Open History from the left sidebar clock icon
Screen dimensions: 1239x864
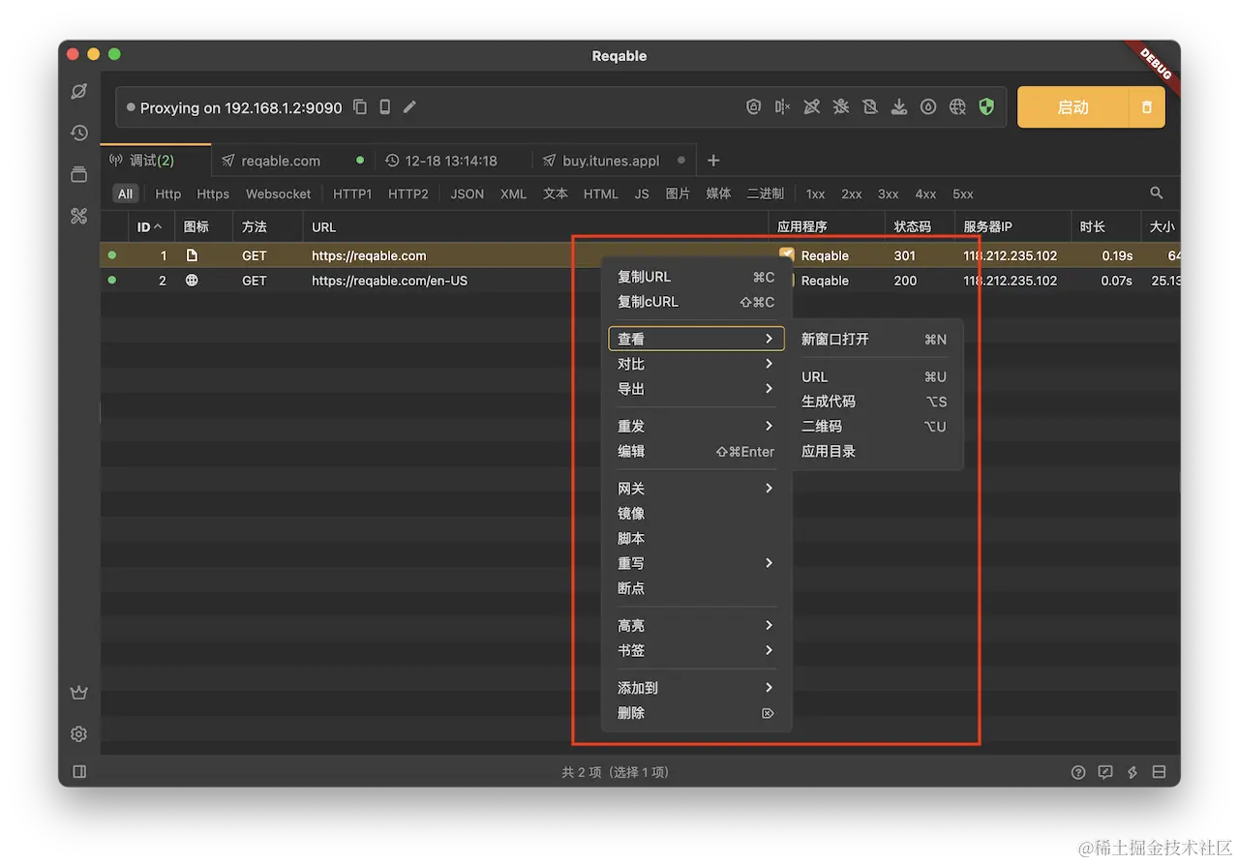tap(79, 134)
